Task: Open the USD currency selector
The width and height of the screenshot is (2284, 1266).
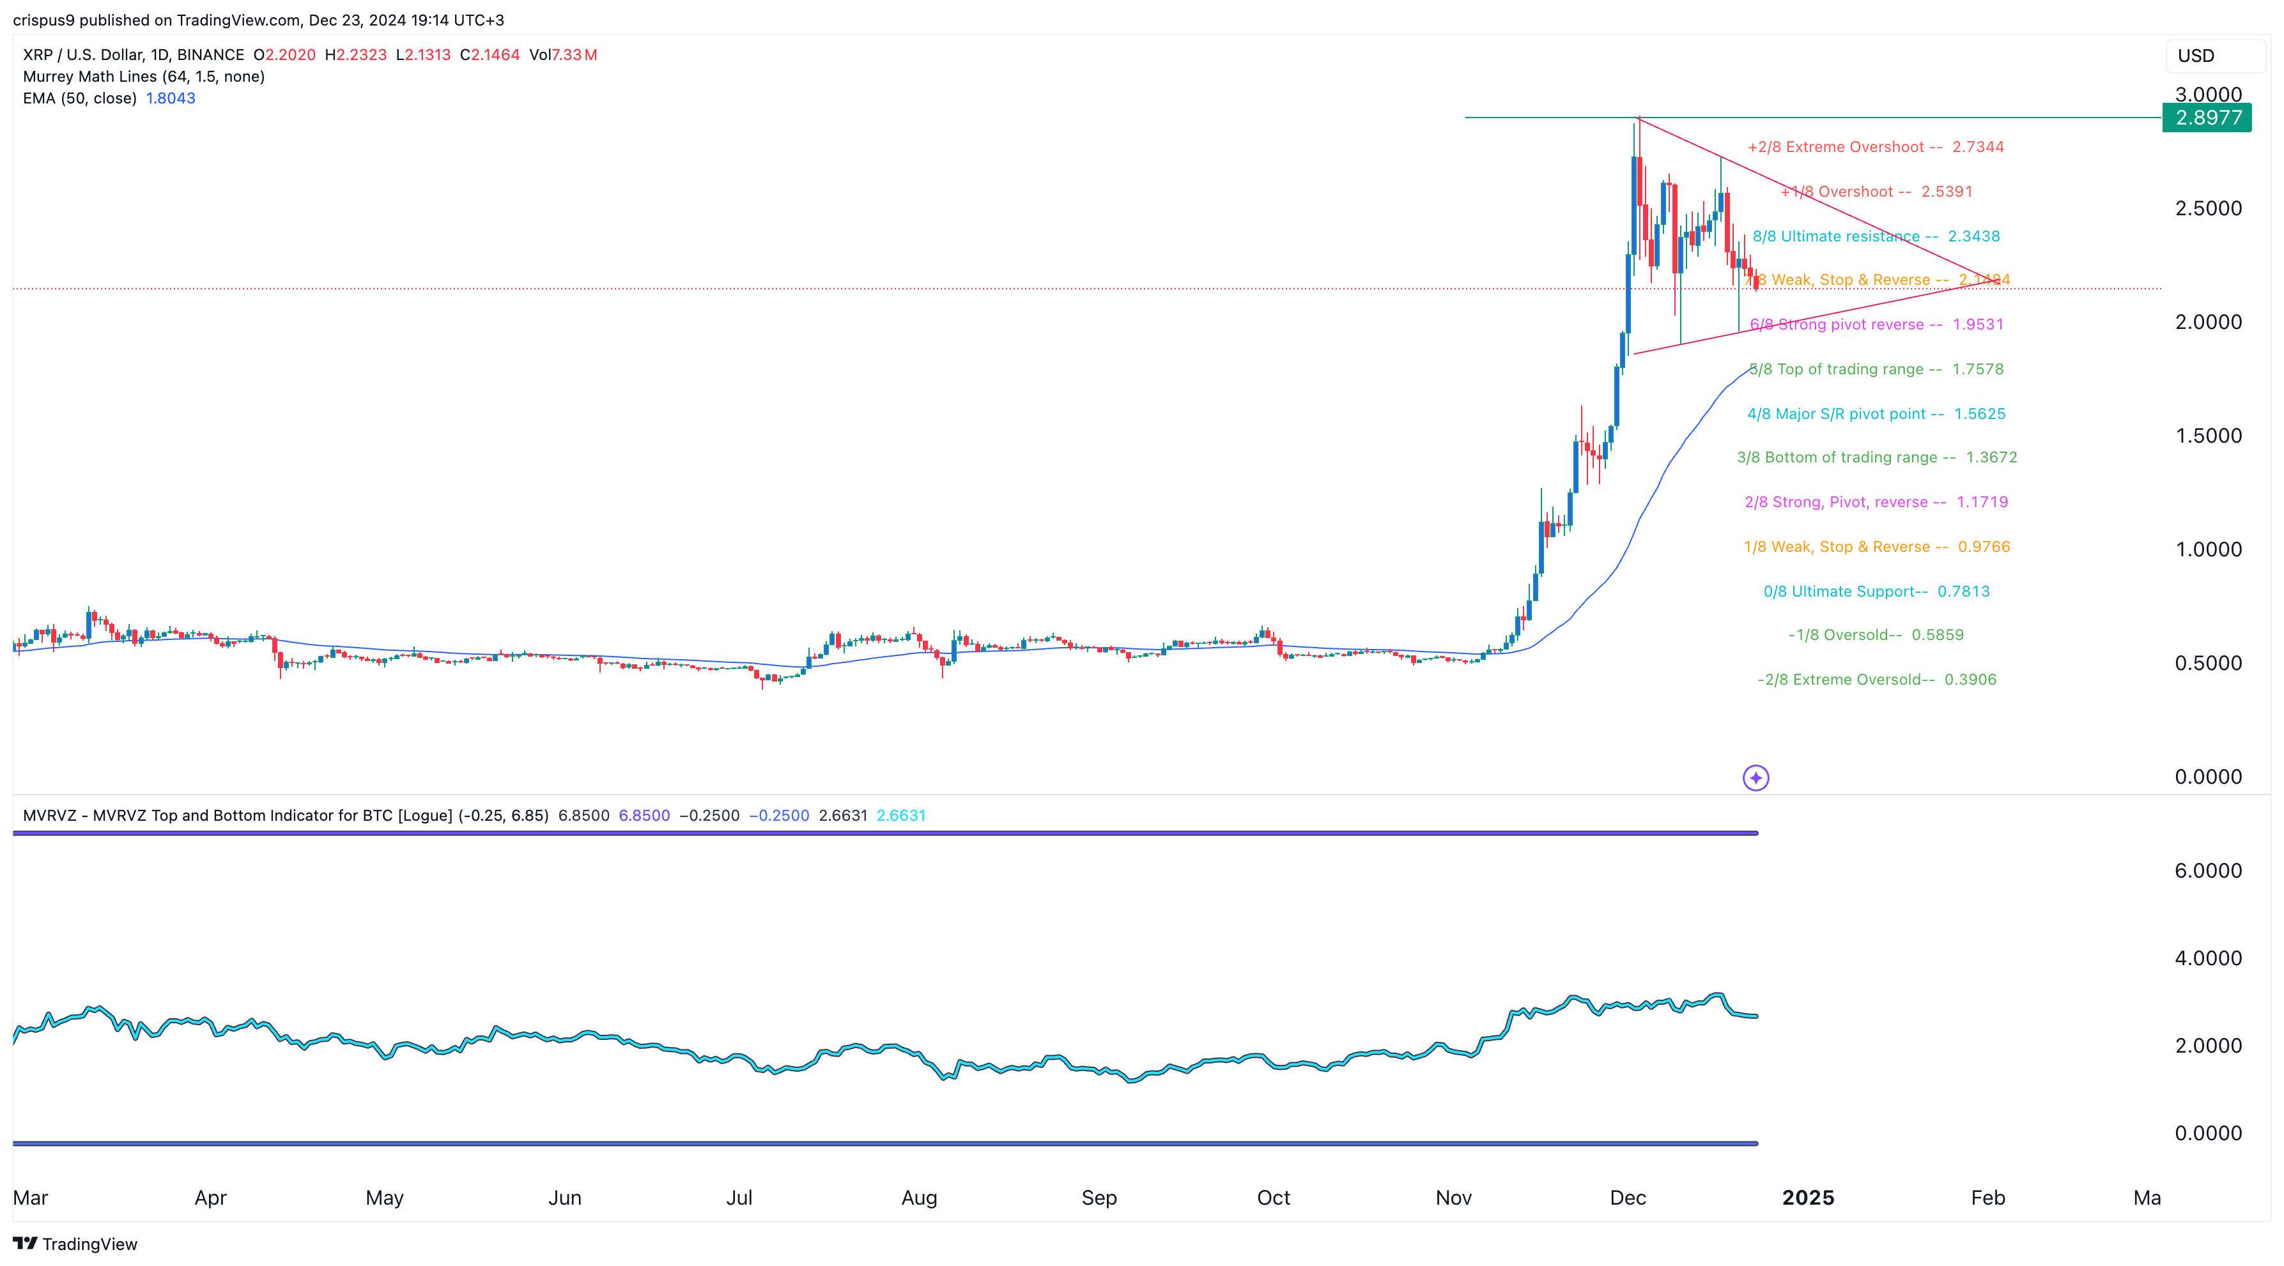Action: click(x=2215, y=55)
